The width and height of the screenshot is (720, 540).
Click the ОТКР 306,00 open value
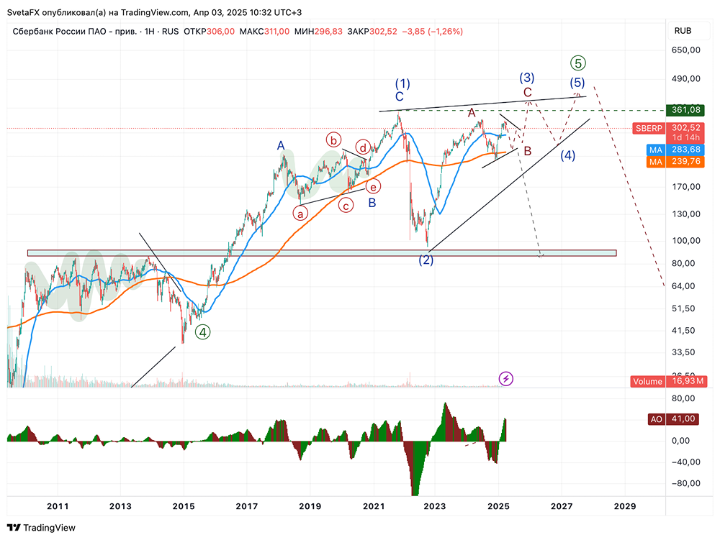[209, 31]
